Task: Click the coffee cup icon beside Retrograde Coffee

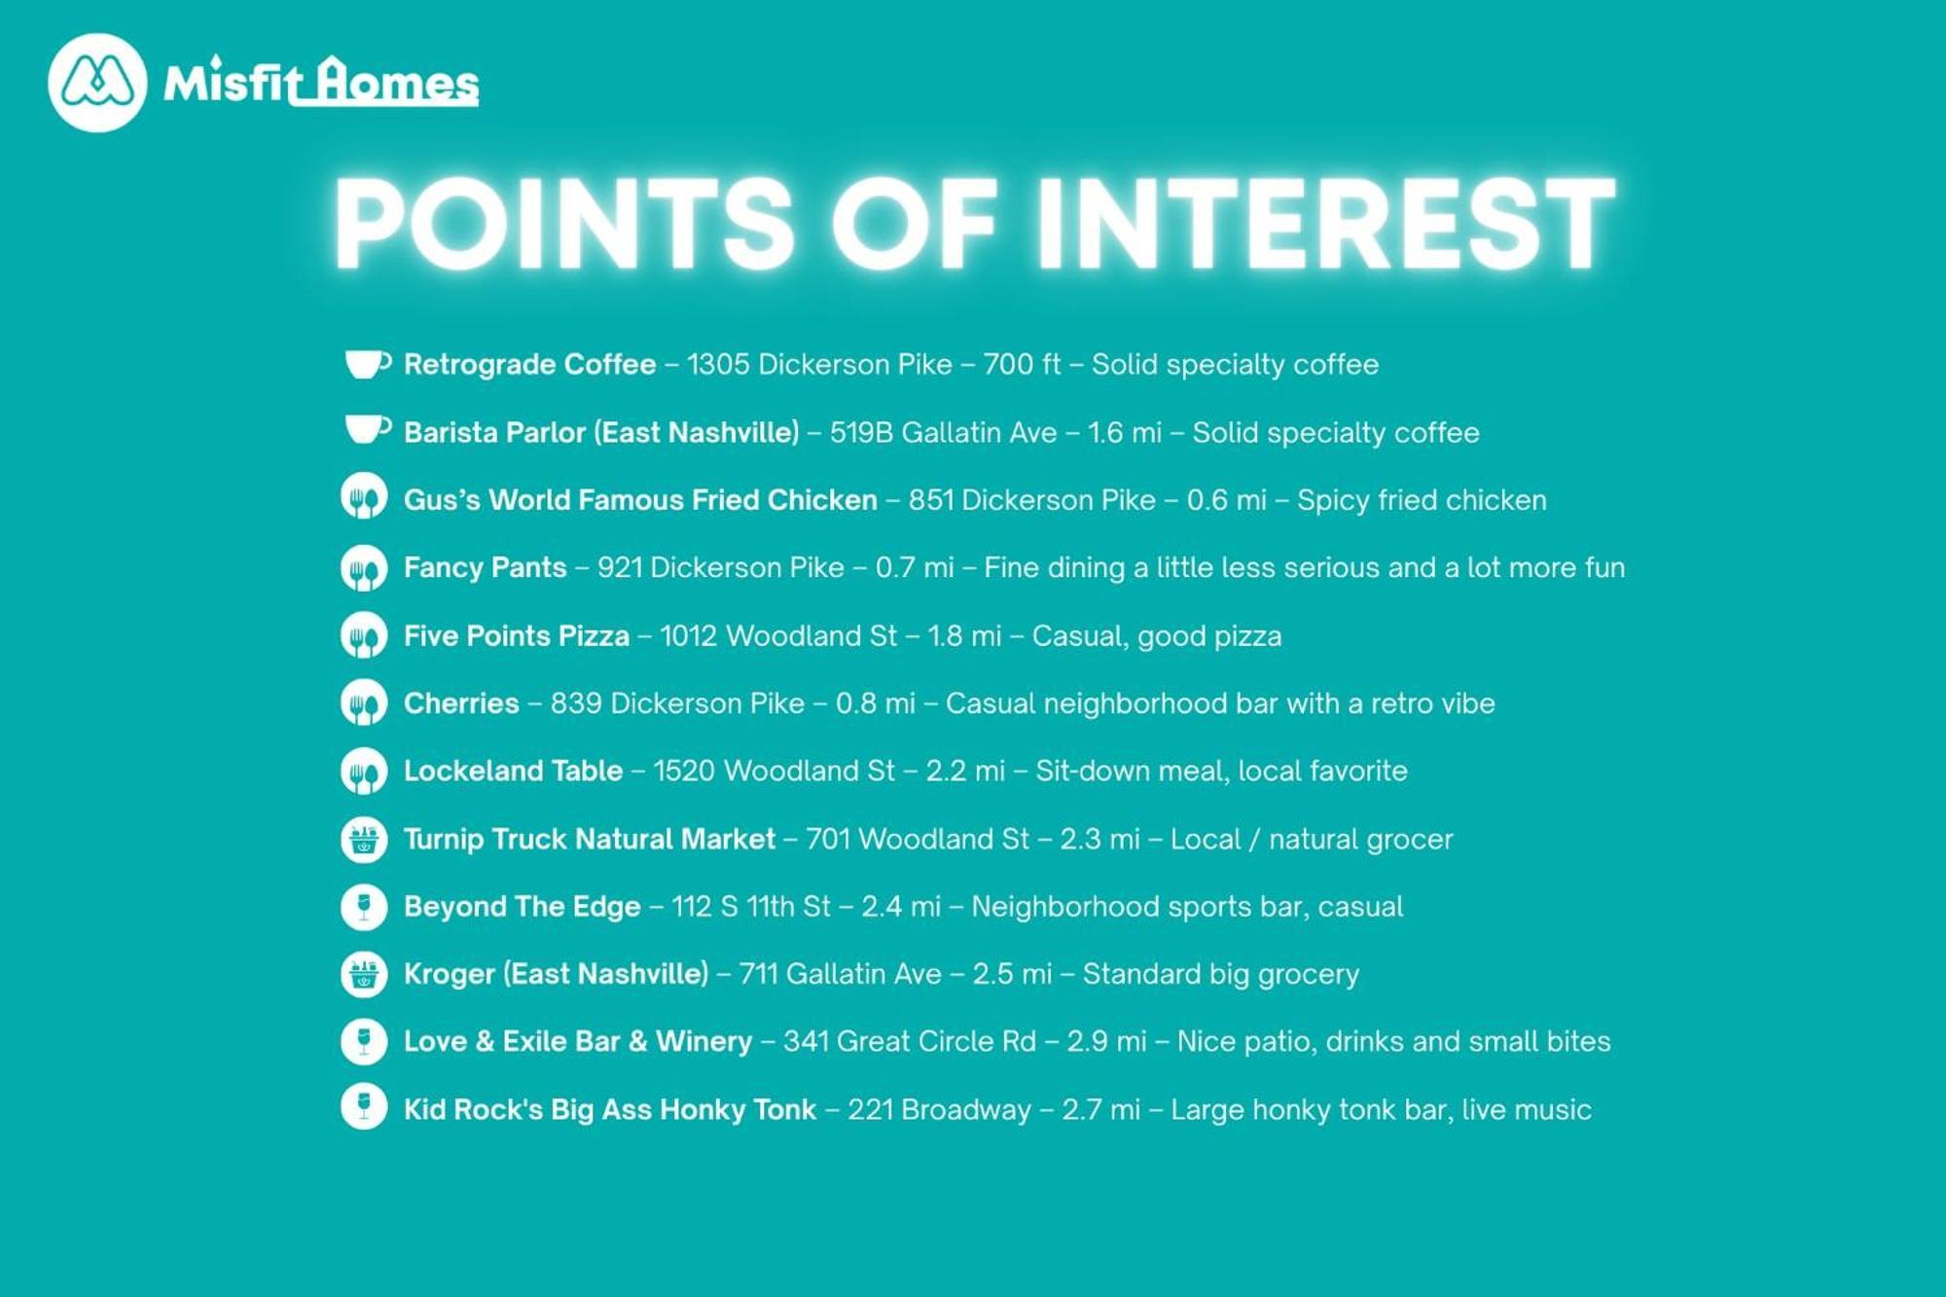Action: tap(367, 364)
